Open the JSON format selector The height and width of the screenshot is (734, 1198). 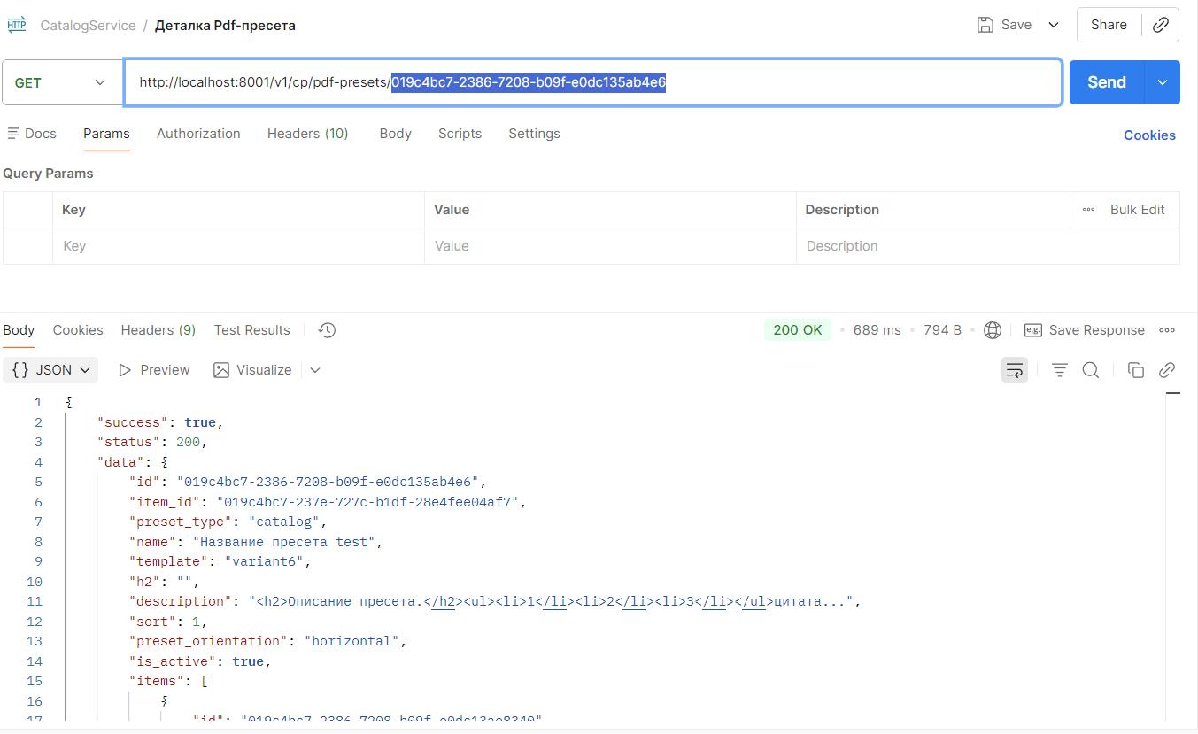(x=50, y=370)
